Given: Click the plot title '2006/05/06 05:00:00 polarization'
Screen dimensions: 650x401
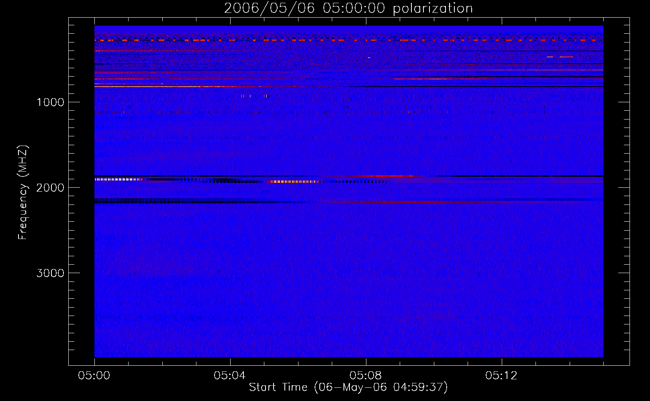Looking at the screenshot, I should pos(348,8).
